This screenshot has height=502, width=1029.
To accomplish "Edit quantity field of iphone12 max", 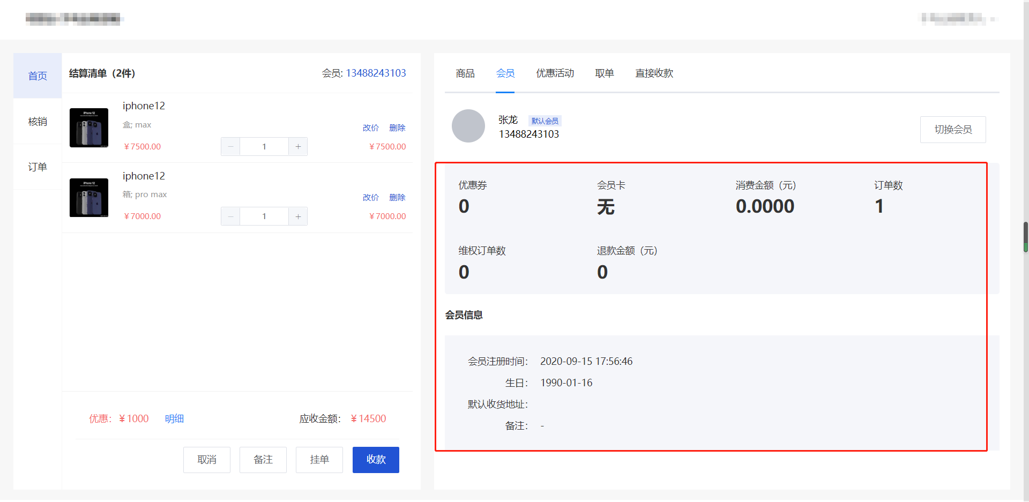I will coord(264,147).
